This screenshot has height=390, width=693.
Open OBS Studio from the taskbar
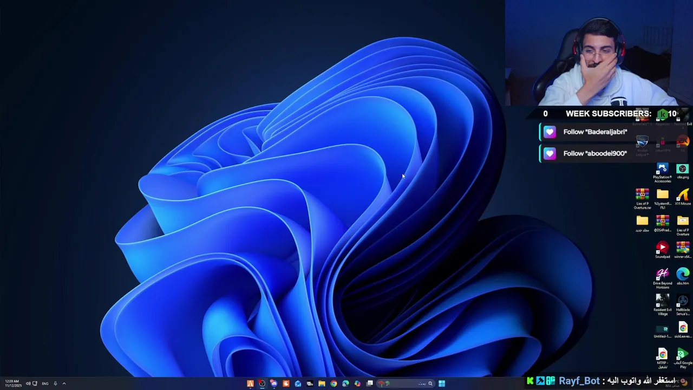point(262,383)
